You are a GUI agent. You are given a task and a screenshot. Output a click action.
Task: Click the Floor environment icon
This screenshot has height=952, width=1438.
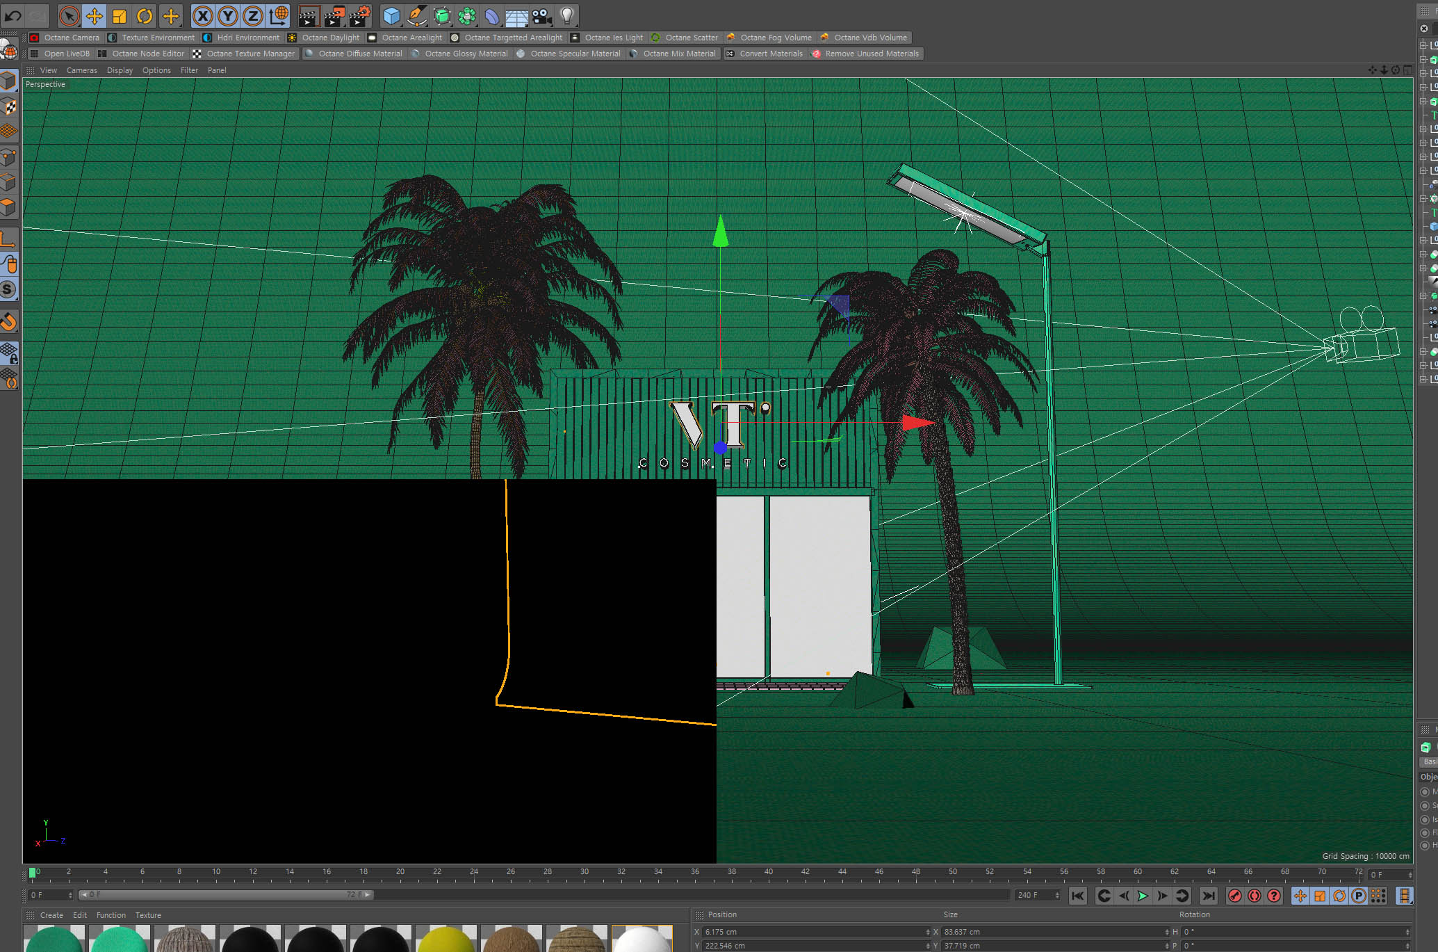click(516, 17)
